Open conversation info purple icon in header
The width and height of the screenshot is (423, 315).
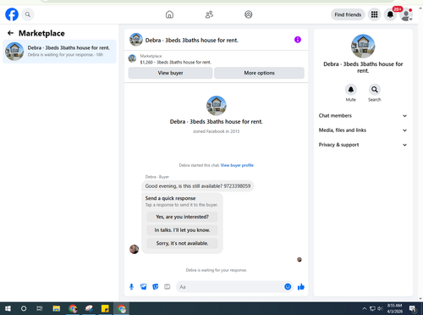(x=298, y=40)
